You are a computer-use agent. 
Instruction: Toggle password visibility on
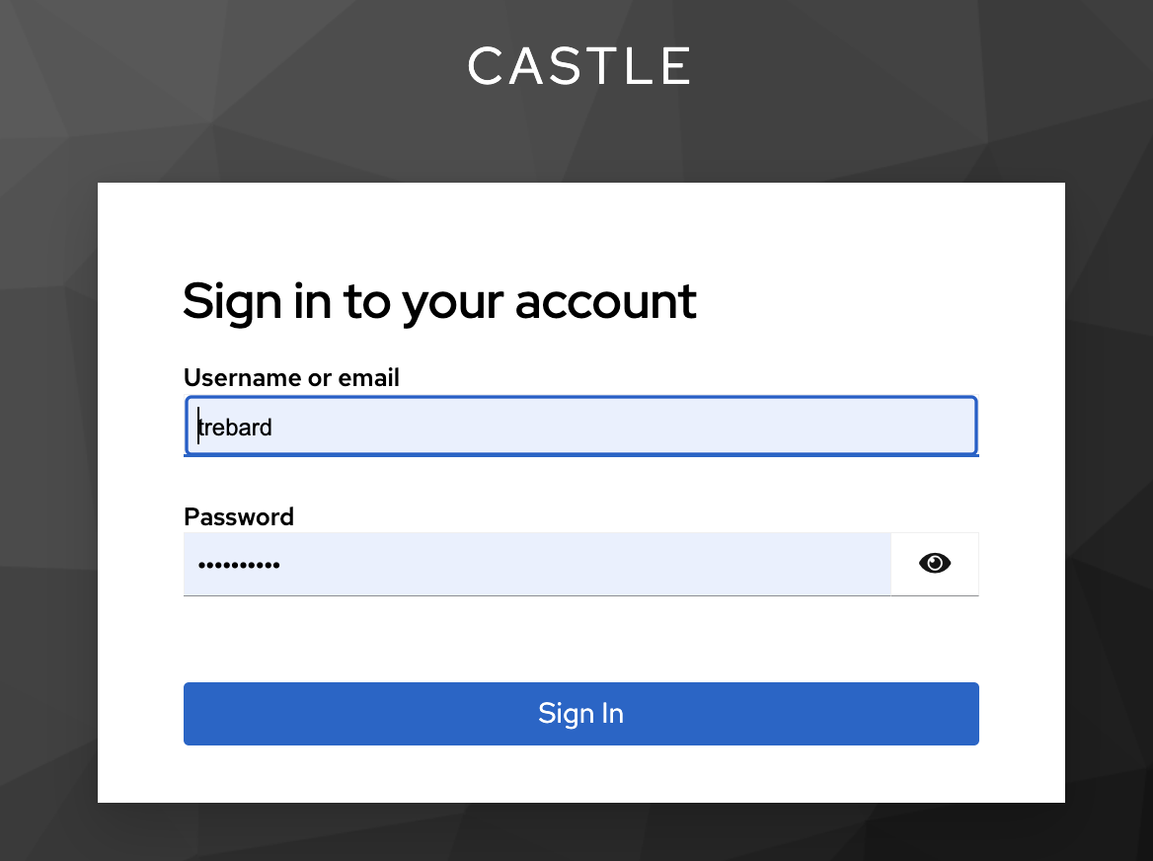(x=934, y=564)
